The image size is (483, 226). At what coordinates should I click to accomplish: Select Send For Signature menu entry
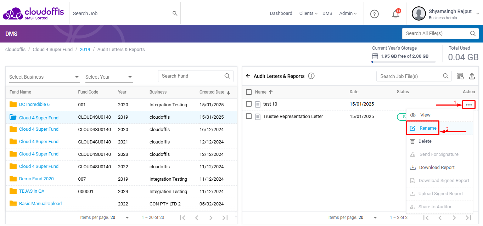pyautogui.click(x=439, y=154)
